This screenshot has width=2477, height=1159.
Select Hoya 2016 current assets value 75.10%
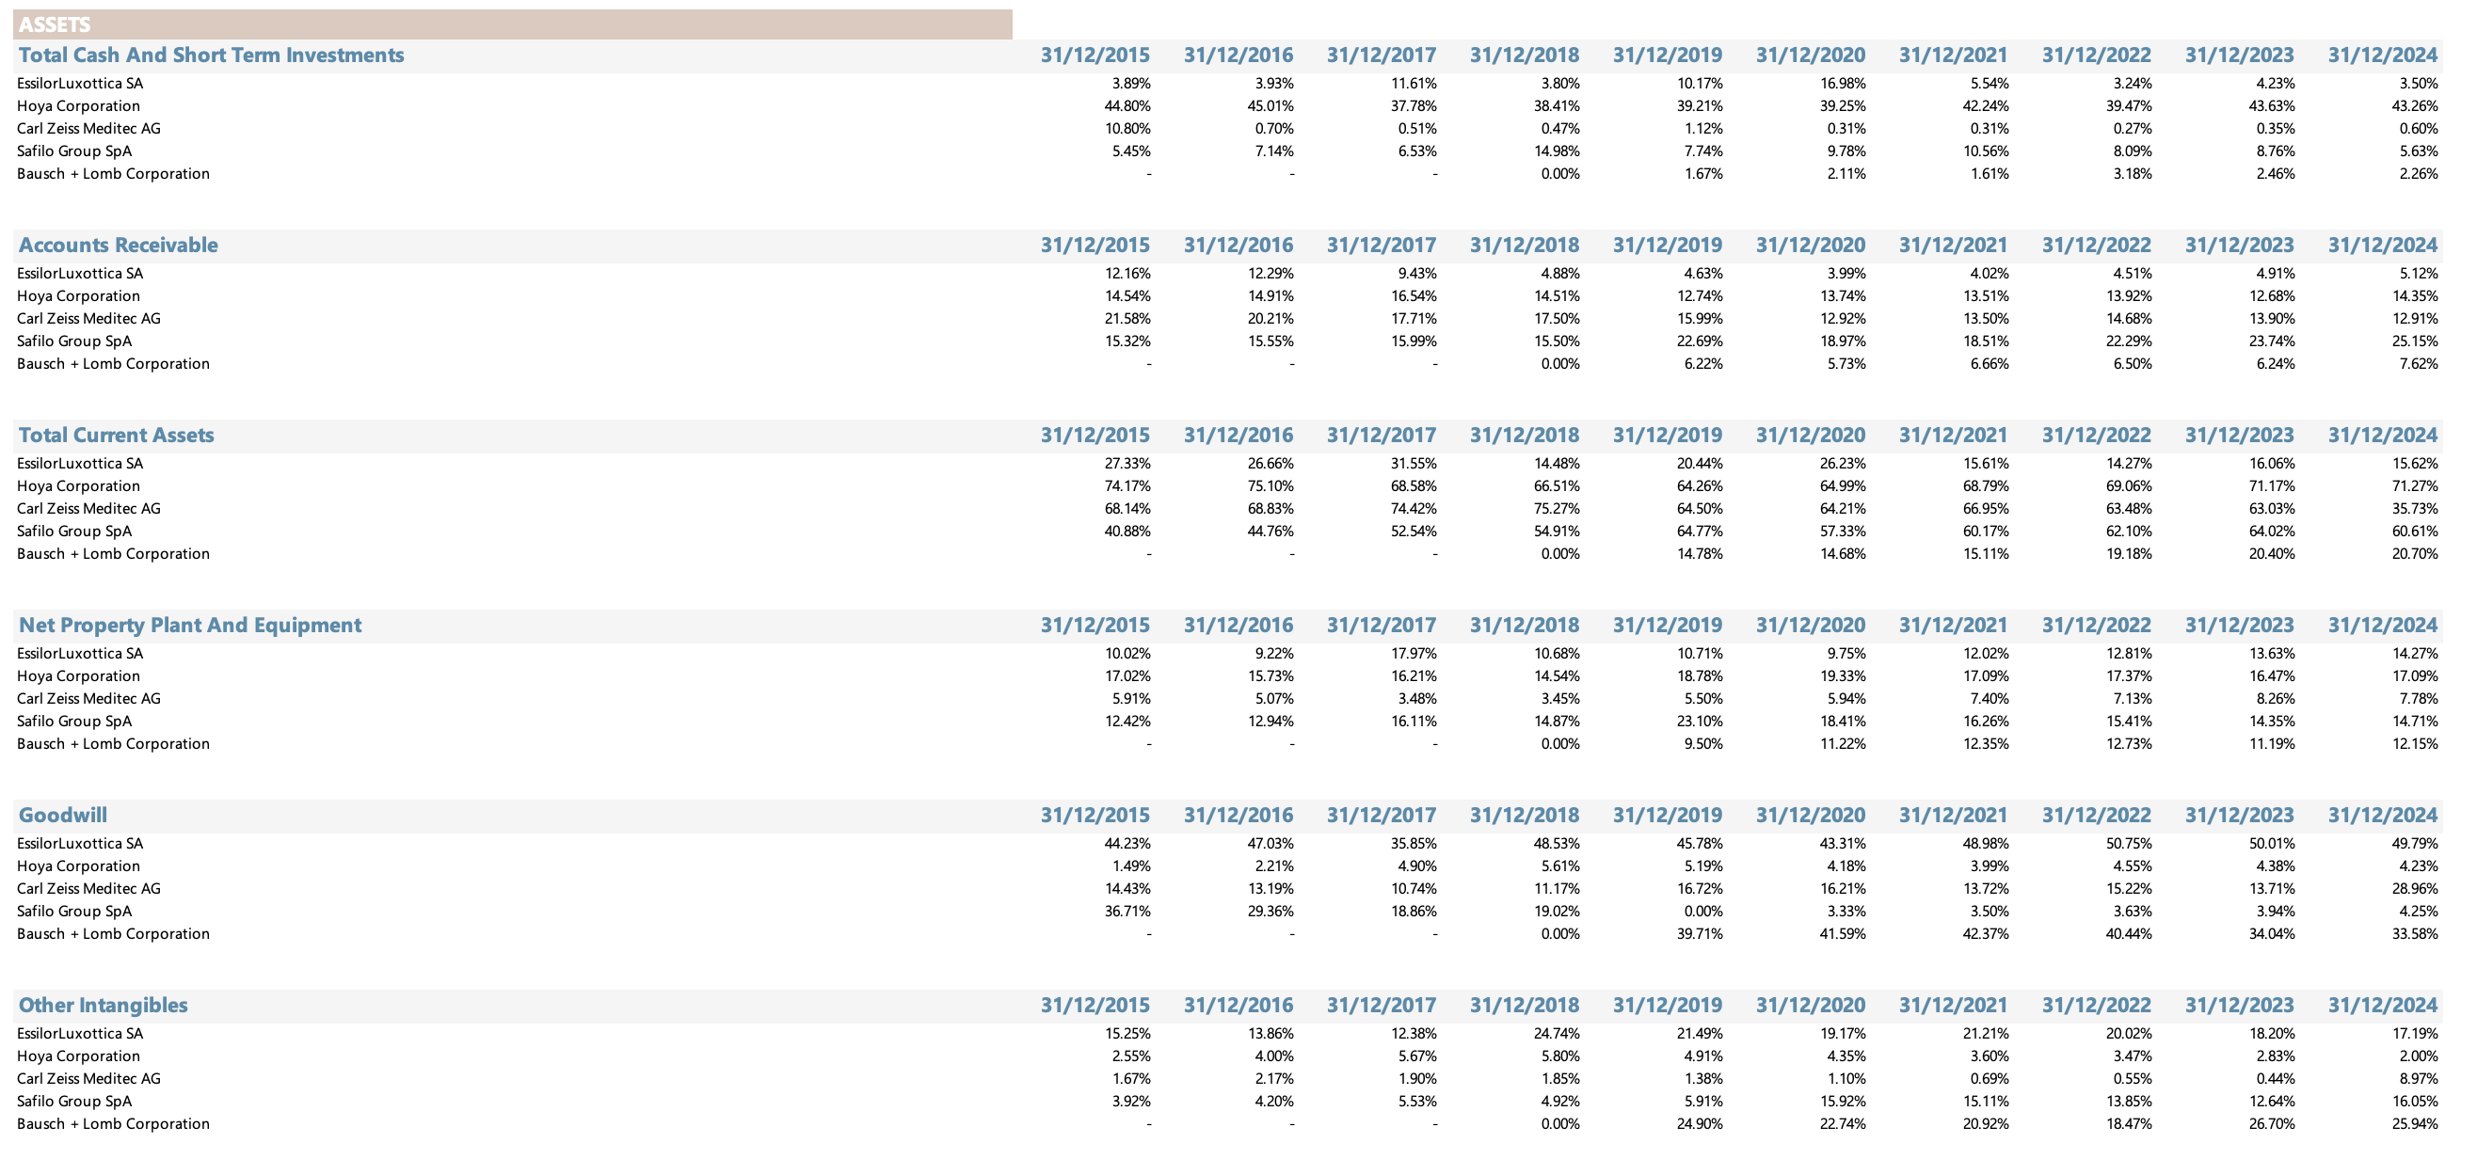[1270, 486]
